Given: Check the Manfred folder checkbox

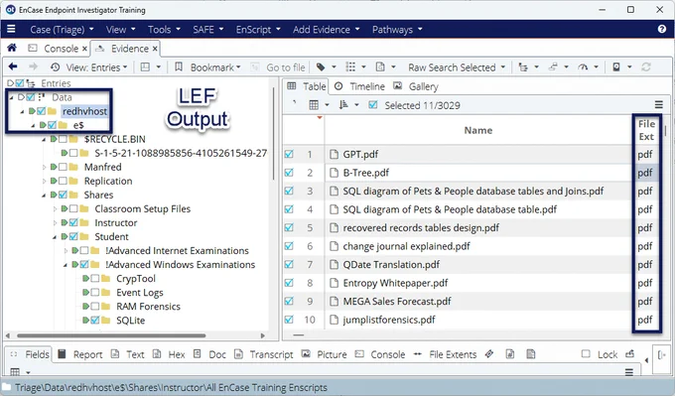Looking at the screenshot, I should tap(63, 167).
